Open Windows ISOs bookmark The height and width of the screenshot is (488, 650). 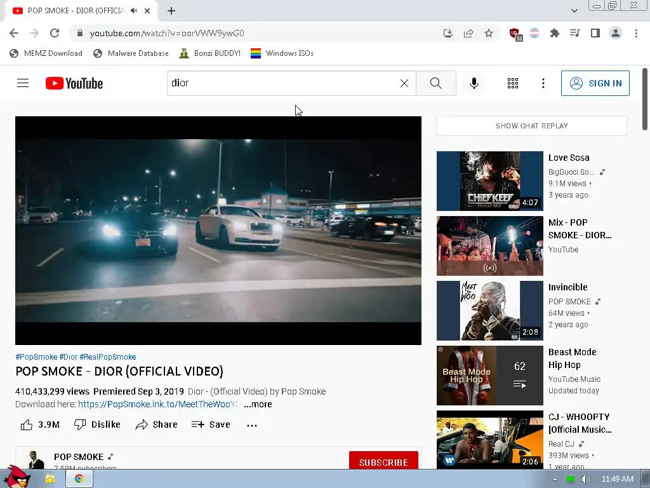(x=282, y=53)
